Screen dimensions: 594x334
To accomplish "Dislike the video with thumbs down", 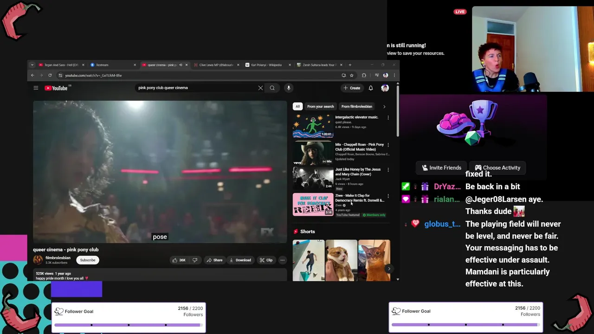I will [195, 260].
